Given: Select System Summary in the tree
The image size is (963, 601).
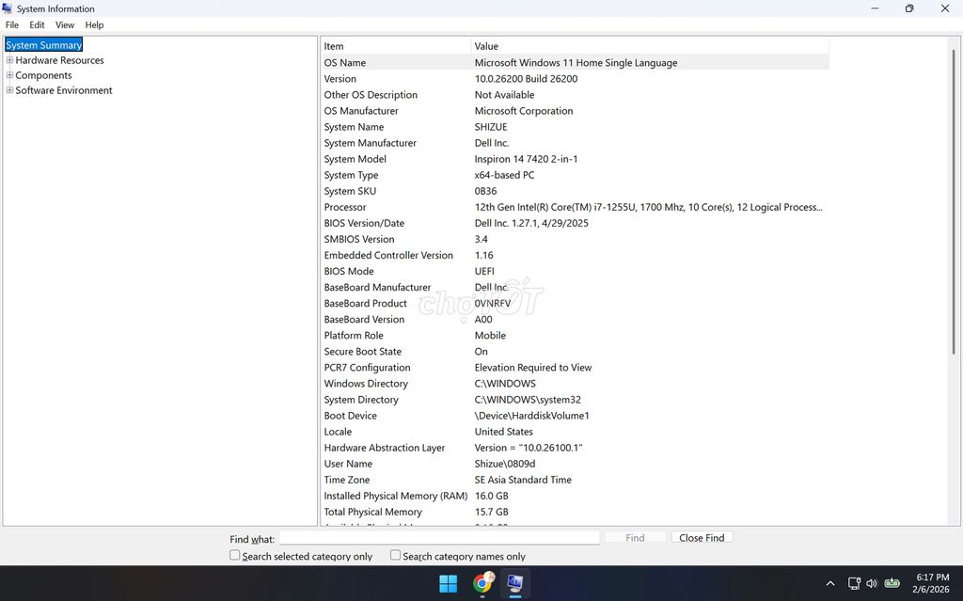Looking at the screenshot, I should 44,45.
